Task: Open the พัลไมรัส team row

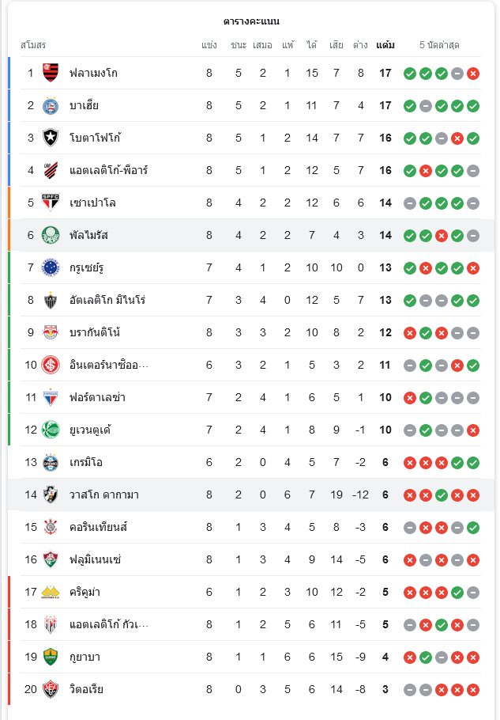Action: (x=251, y=235)
